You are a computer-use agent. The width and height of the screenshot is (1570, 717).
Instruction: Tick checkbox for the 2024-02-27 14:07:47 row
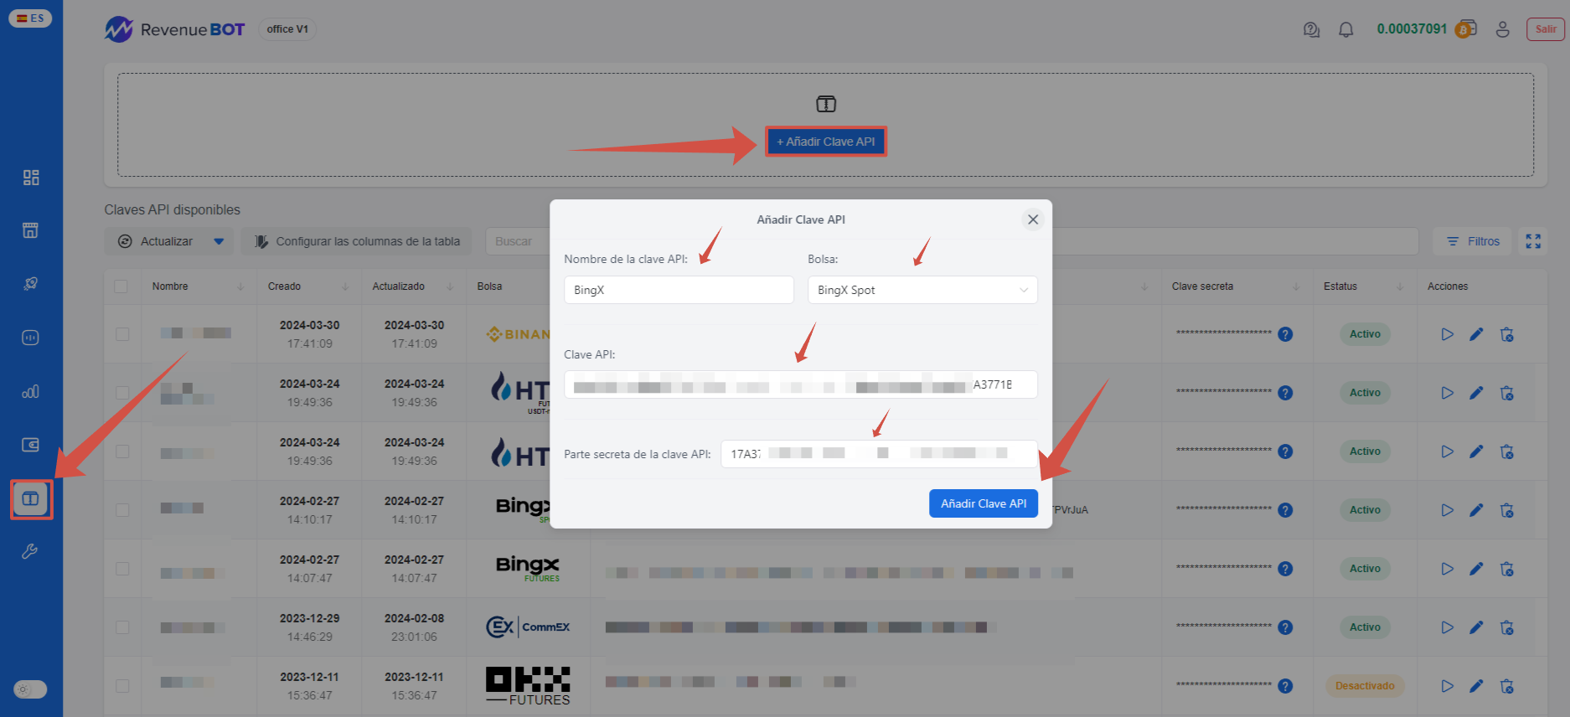point(121,569)
